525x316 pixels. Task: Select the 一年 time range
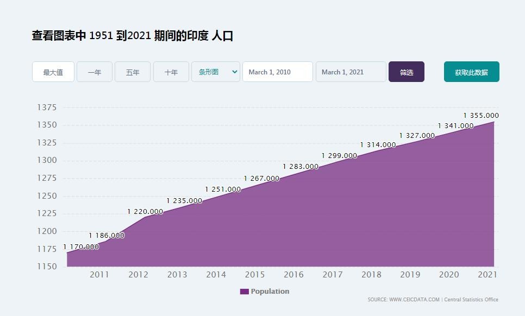point(95,72)
